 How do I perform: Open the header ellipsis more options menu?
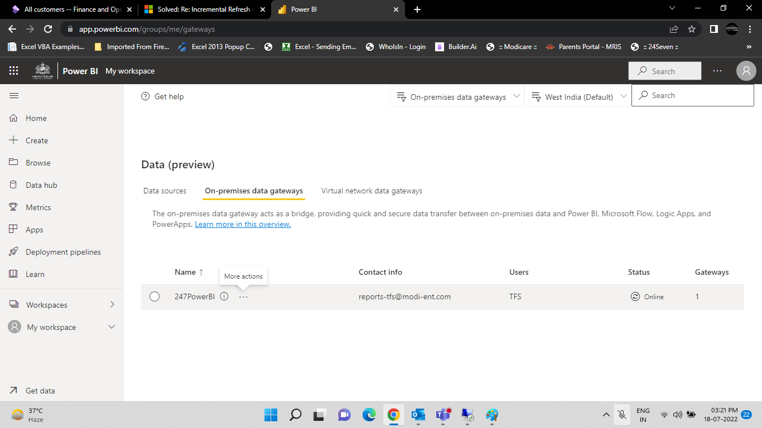point(717,71)
